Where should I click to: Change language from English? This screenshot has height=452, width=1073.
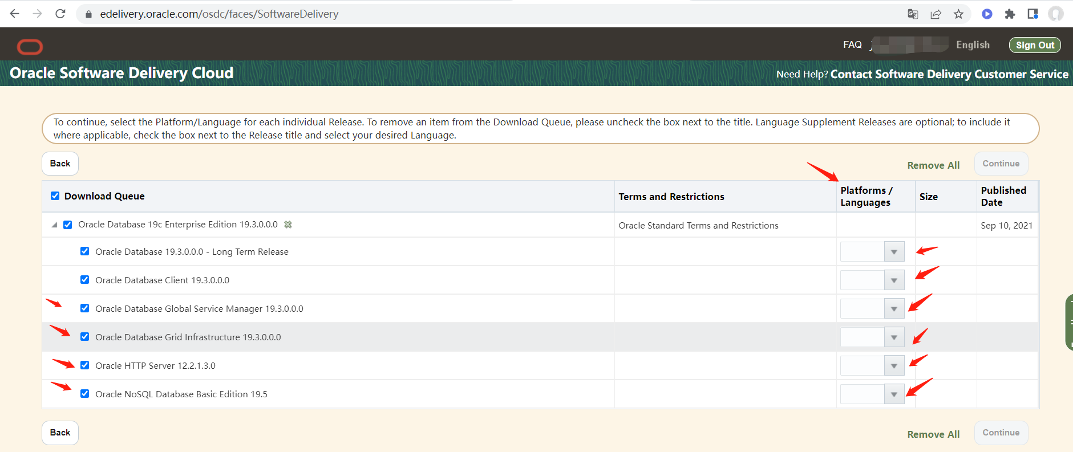click(x=973, y=45)
